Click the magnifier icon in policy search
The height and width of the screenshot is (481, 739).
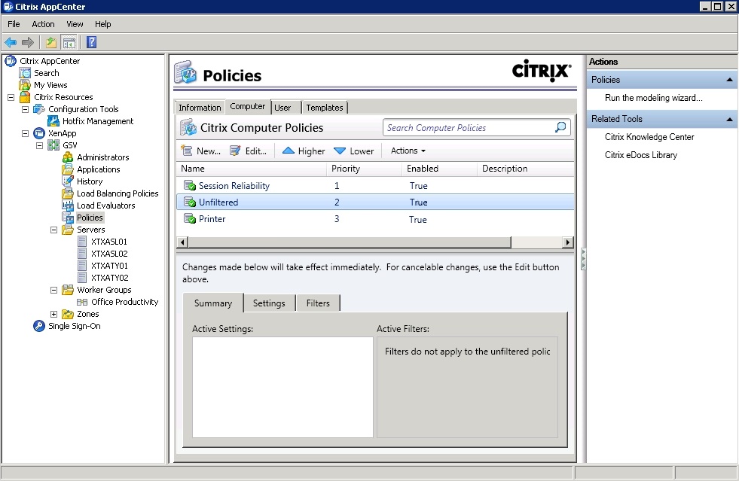[560, 127]
